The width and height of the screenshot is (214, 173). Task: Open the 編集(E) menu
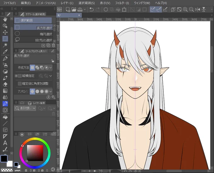click(x=26, y=3)
